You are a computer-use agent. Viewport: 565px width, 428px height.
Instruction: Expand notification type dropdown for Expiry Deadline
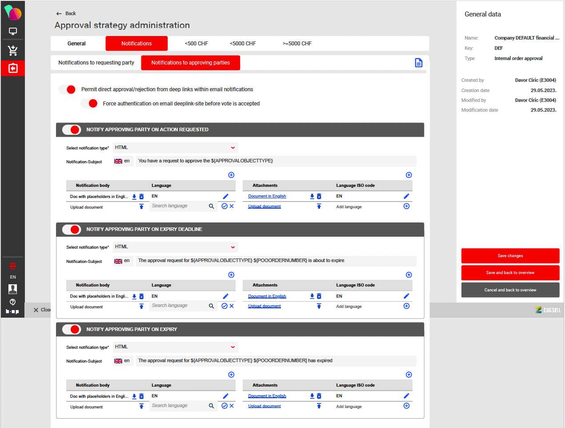coord(175,247)
